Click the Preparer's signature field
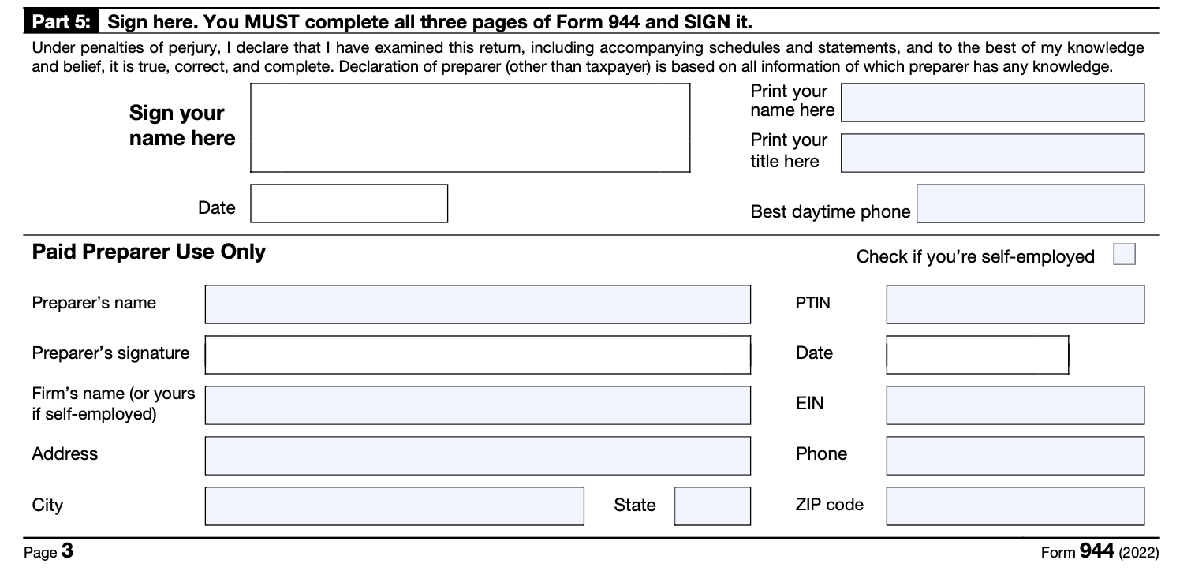 477,355
